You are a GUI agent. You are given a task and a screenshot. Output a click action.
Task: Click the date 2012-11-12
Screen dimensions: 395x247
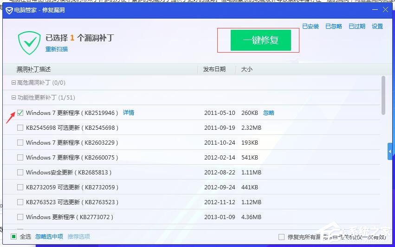(220, 202)
